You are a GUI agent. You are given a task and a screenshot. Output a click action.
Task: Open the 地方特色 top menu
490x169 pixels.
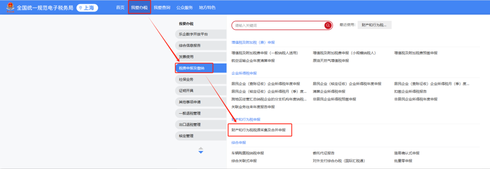(207, 8)
